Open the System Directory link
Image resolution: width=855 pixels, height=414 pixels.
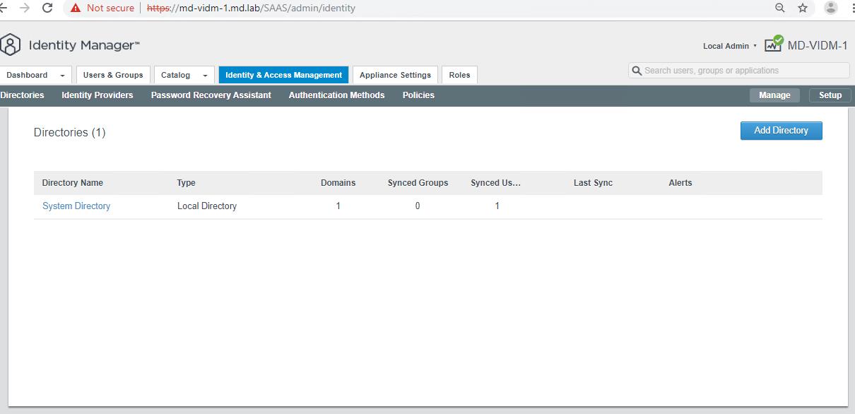pyautogui.click(x=76, y=206)
